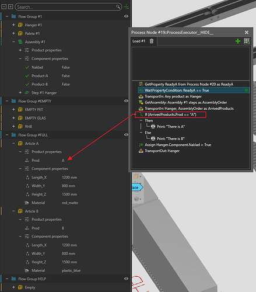Select TransportOut Hanger statement
Screen dimensions: 256x292
(x=159, y=151)
